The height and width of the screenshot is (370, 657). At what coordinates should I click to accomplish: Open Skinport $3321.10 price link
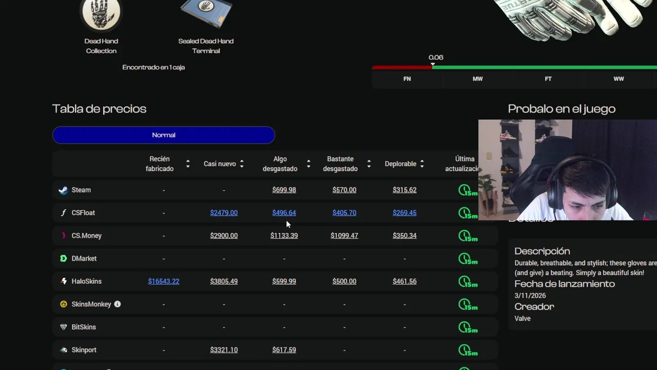pos(224,350)
